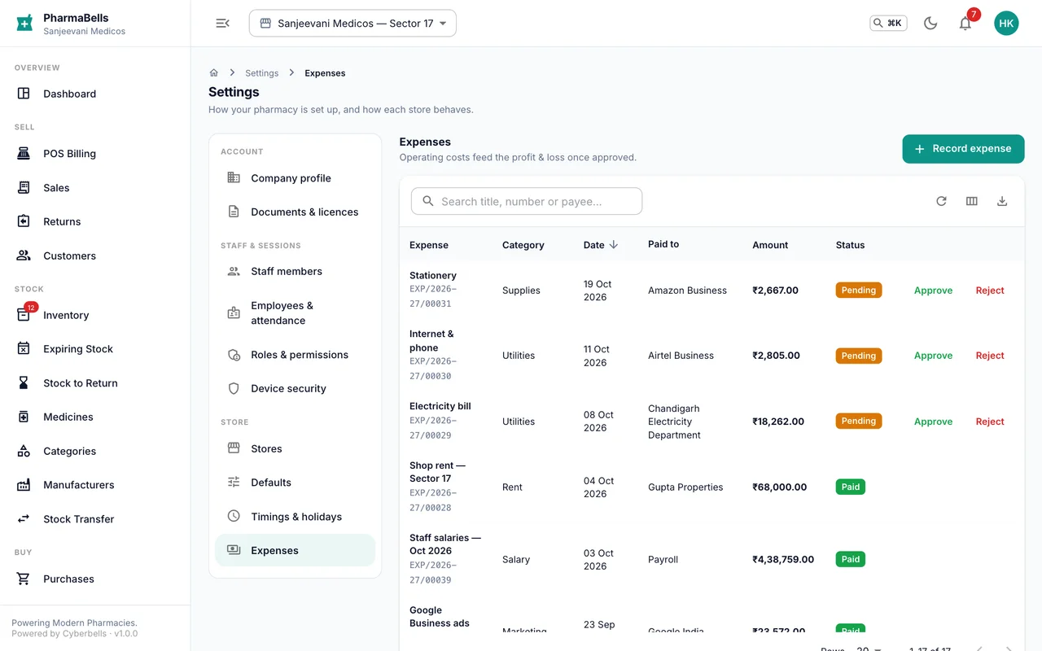This screenshot has height=651, width=1042.
Task: Focus the search title, number or payee field
Action: click(527, 202)
